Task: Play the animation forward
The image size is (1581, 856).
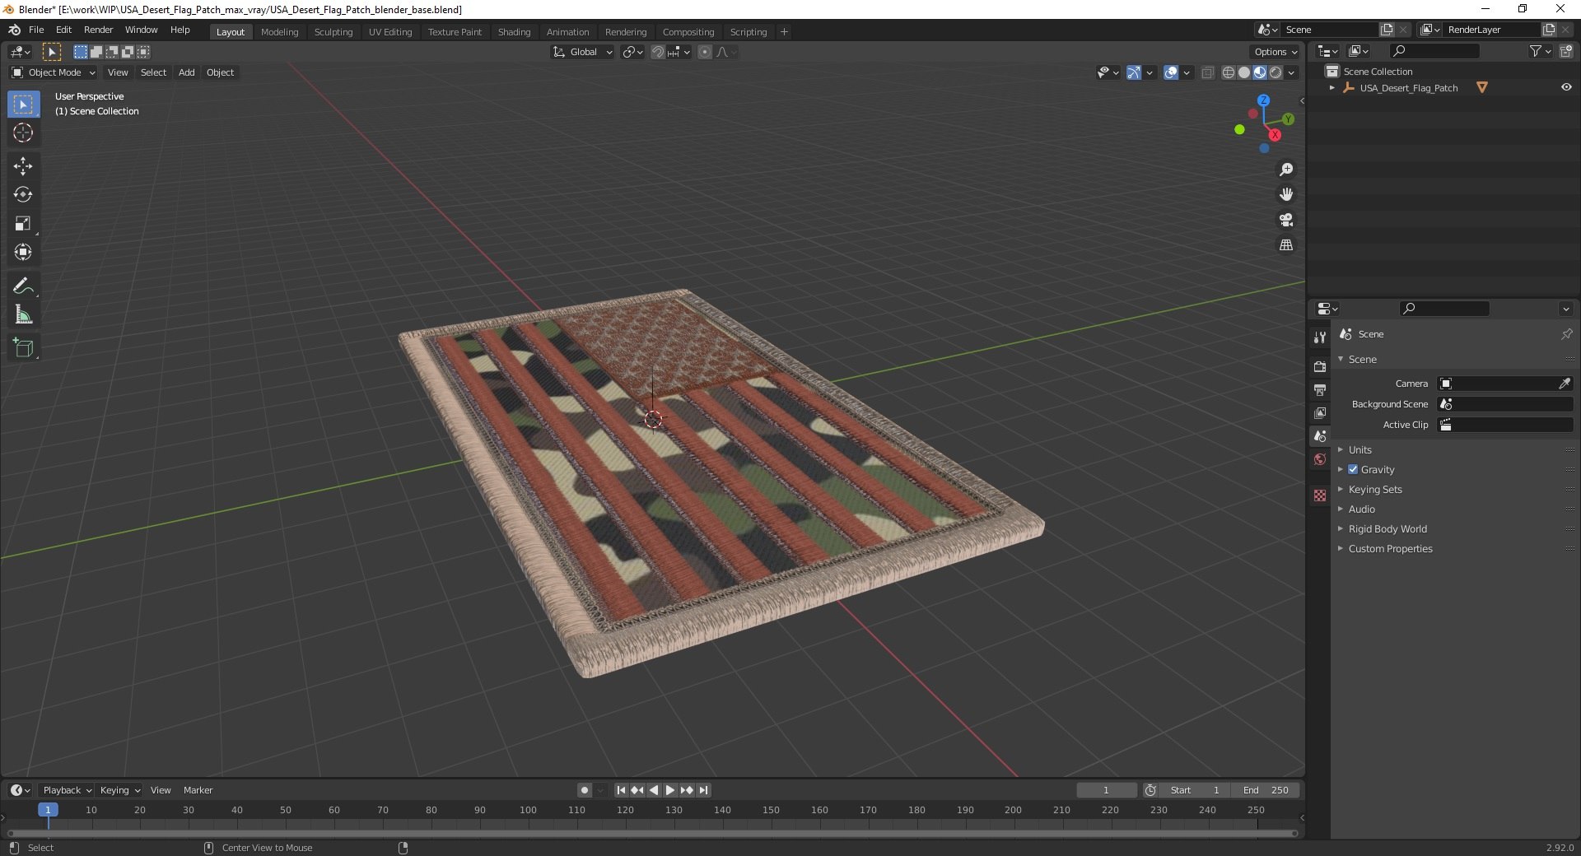Action: coord(670,790)
